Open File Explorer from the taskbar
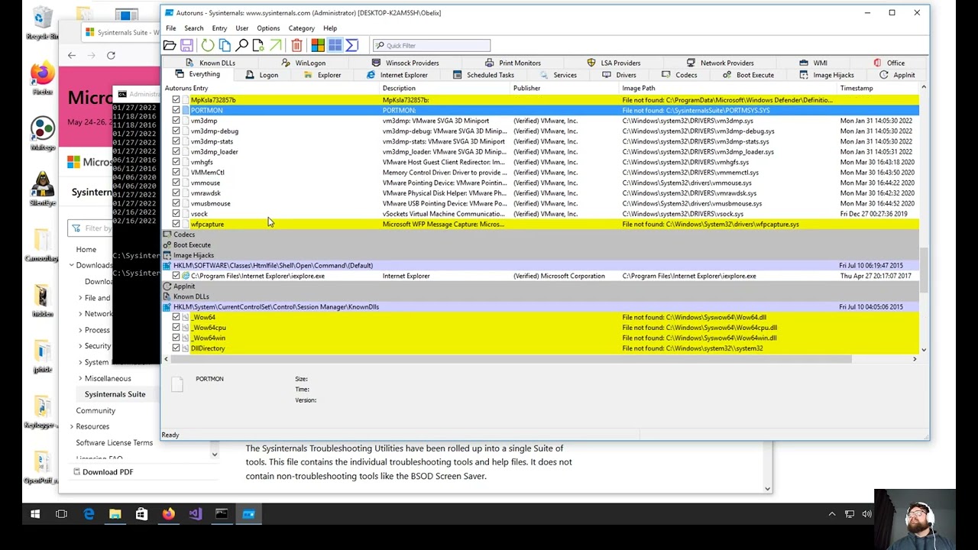The height and width of the screenshot is (550, 978). pos(115,514)
